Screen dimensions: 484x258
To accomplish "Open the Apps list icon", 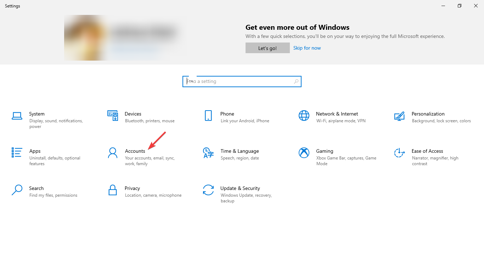I will pos(17,152).
